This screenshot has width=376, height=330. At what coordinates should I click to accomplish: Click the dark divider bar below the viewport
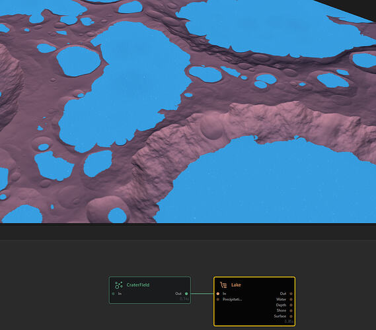188,232
